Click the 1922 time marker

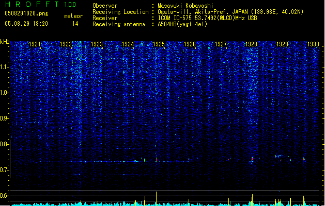[66, 44]
